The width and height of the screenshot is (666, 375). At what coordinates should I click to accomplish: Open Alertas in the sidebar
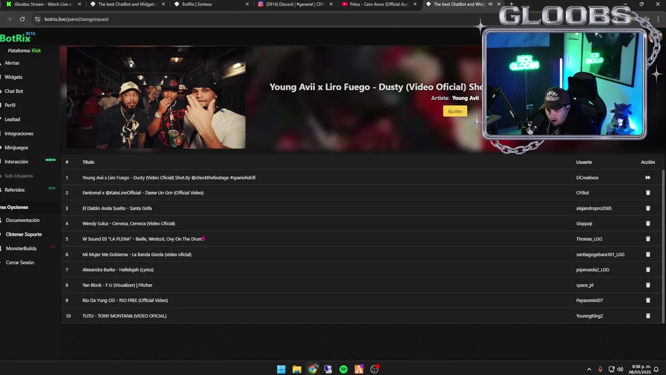[11, 63]
